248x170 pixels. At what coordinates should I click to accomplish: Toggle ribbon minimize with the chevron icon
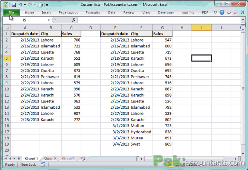click(x=215, y=12)
